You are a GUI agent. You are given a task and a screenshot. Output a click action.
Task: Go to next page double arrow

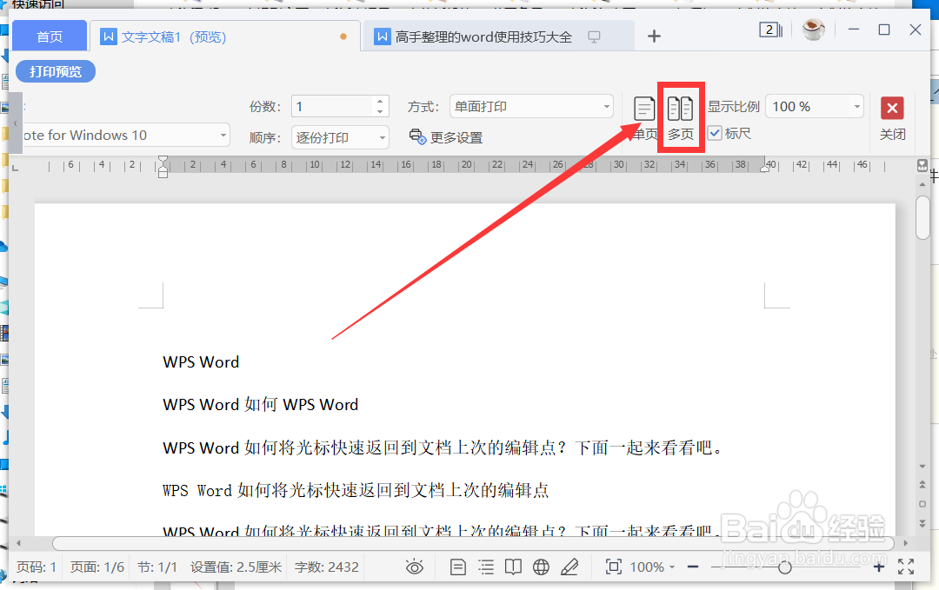tap(922, 524)
